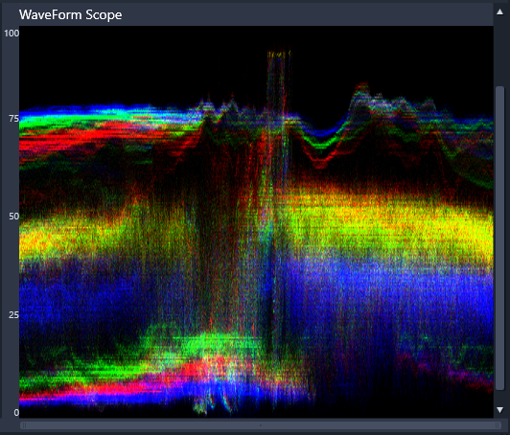Select the WaveForm Scope panel title
The image size is (510, 435).
70,14
